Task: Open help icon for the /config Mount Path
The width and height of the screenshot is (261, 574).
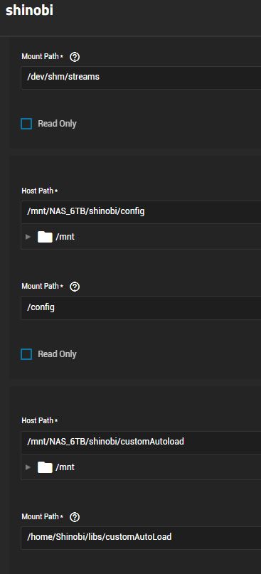Action: click(75, 287)
